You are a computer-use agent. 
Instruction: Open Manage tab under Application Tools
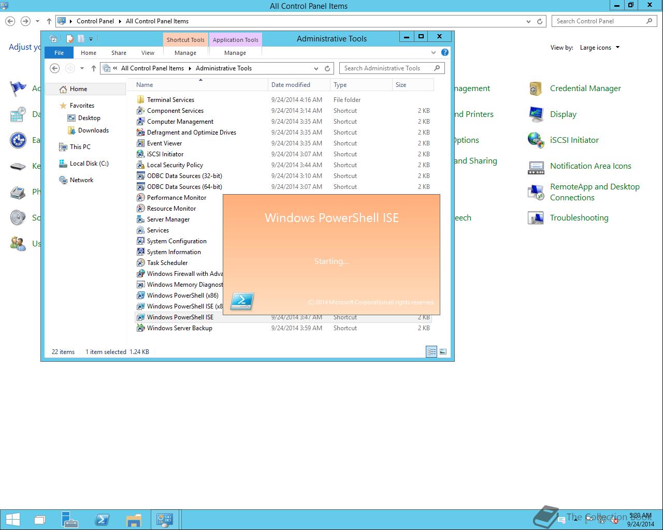235,53
